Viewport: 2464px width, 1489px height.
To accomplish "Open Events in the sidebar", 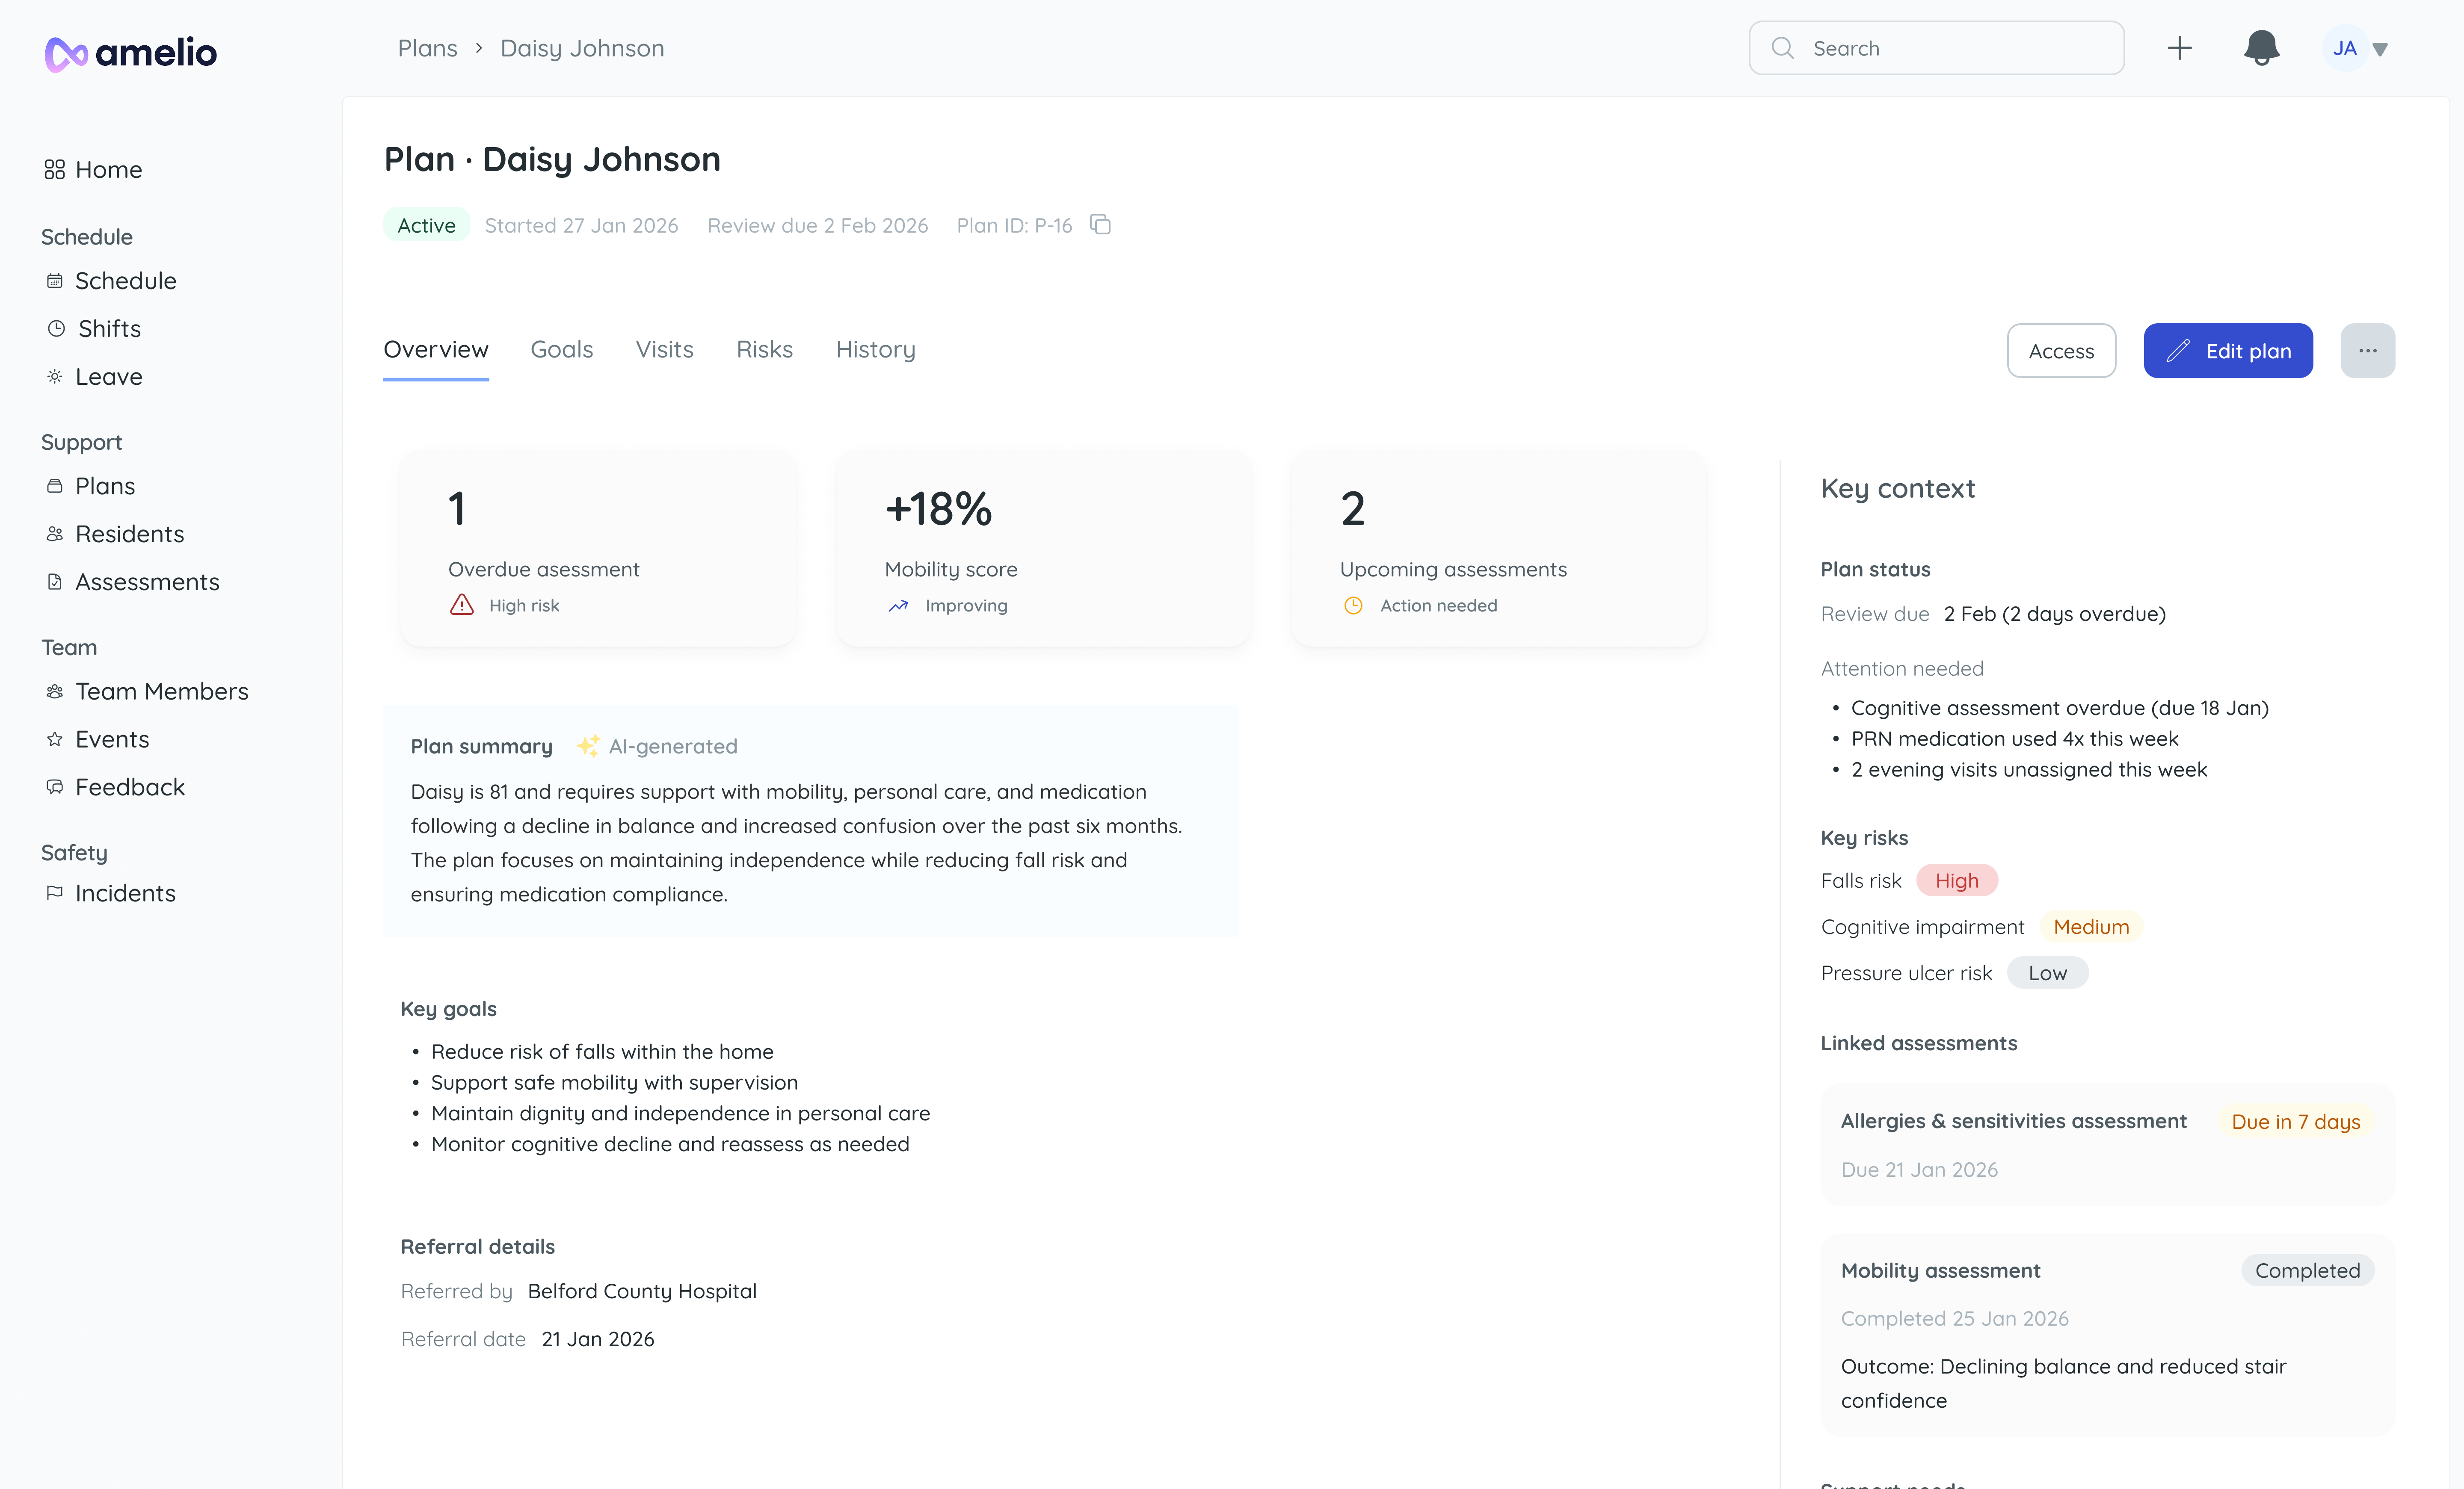I will point(97,739).
